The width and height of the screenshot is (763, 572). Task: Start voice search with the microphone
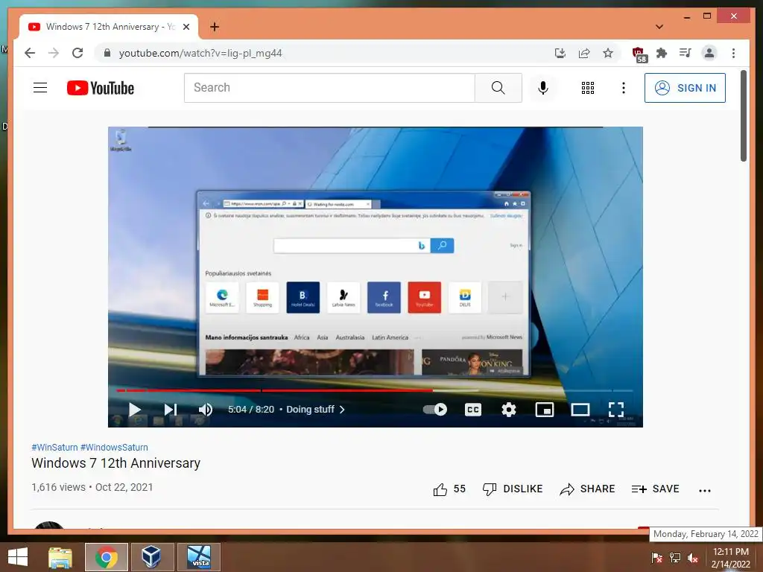click(543, 88)
